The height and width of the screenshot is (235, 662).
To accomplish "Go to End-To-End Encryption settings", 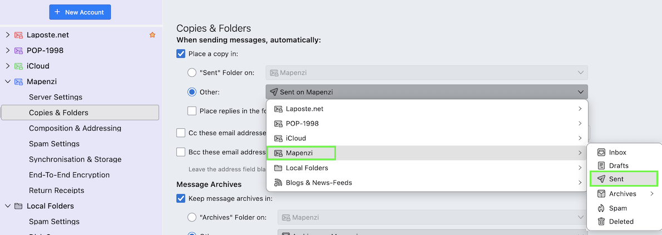I will pos(69,175).
